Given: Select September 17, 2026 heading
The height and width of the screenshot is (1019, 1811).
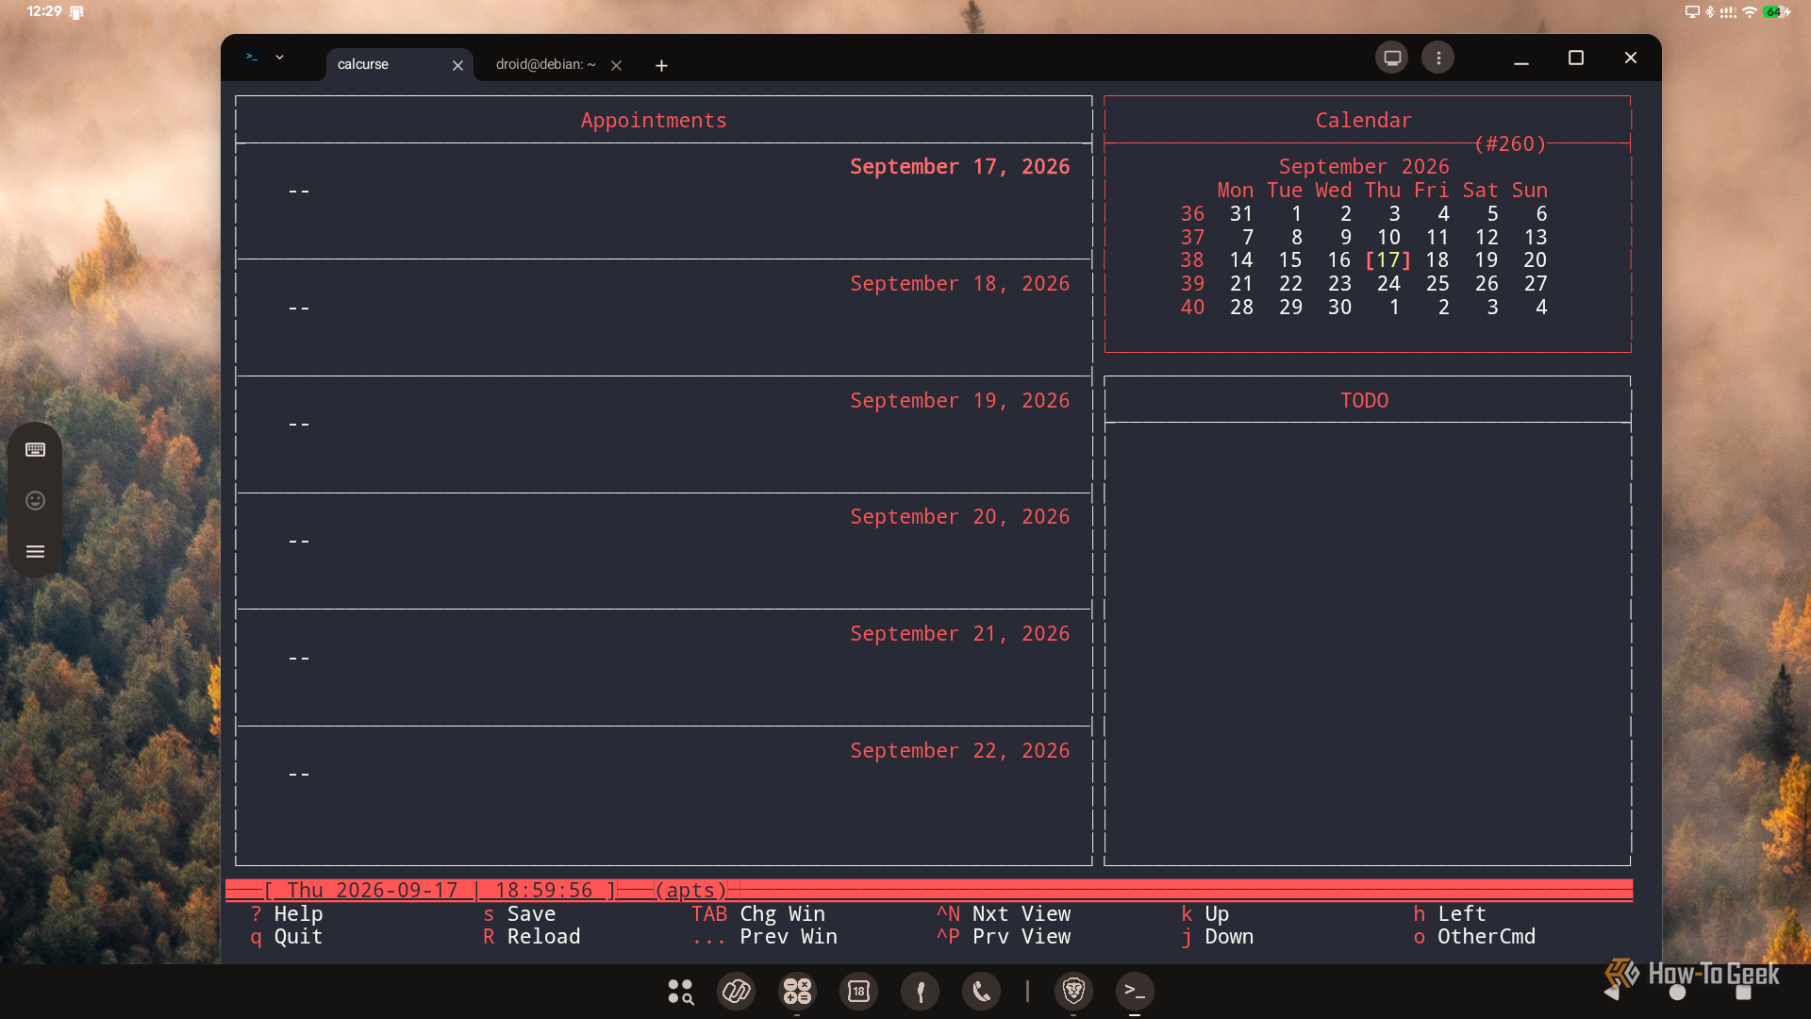Looking at the screenshot, I should coord(959,167).
